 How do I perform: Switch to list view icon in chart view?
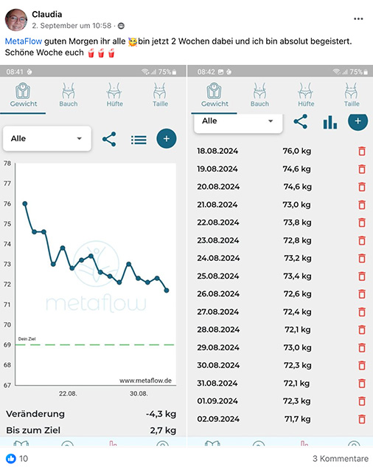(x=139, y=140)
